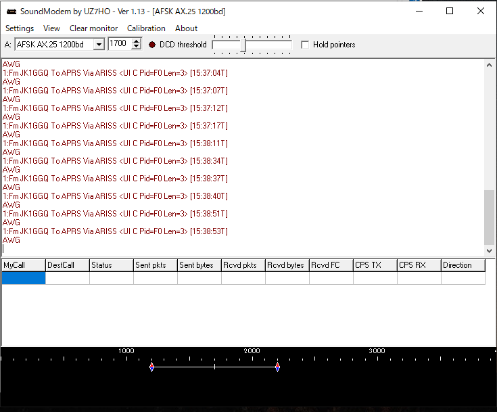Open the About menu
The height and width of the screenshot is (412, 497).
click(186, 28)
